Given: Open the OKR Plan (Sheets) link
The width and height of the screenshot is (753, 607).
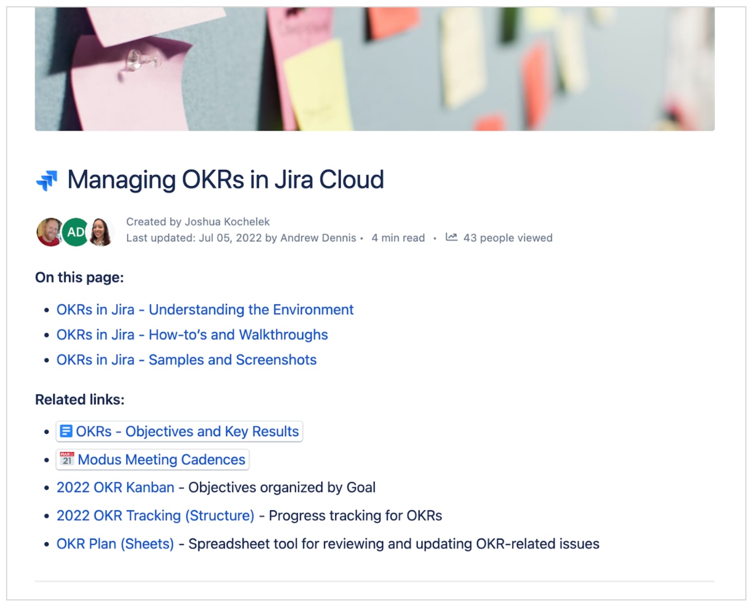Looking at the screenshot, I should [x=115, y=543].
